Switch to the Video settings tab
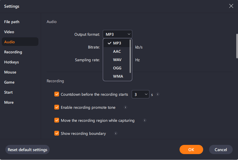 9,32
